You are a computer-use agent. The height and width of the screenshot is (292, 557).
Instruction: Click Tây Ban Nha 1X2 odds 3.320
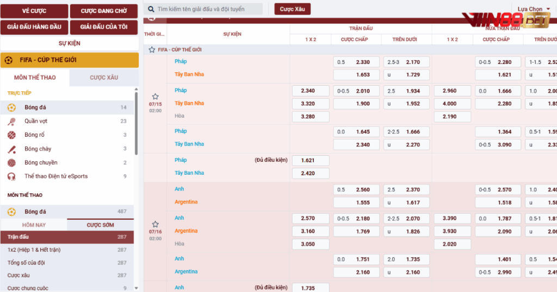[311, 104]
